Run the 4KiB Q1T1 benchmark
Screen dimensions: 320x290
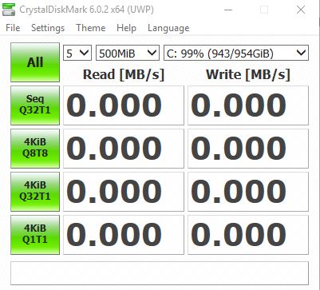click(35, 235)
